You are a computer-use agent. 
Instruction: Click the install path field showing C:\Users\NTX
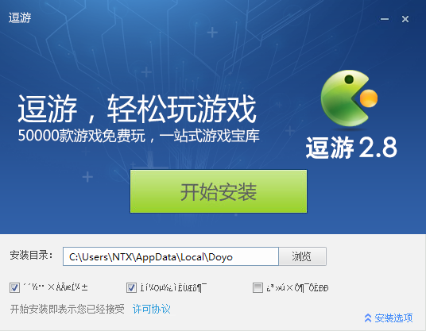click(171, 256)
